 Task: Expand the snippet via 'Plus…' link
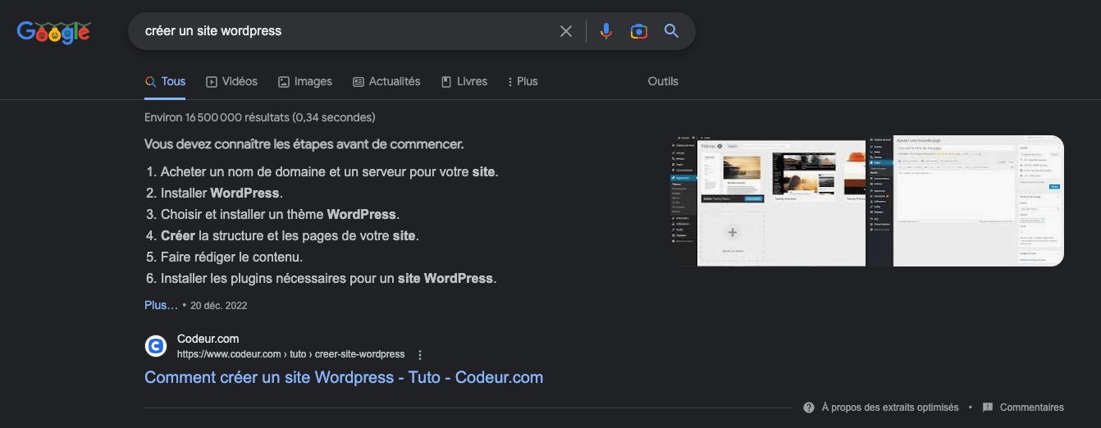coord(161,305)
